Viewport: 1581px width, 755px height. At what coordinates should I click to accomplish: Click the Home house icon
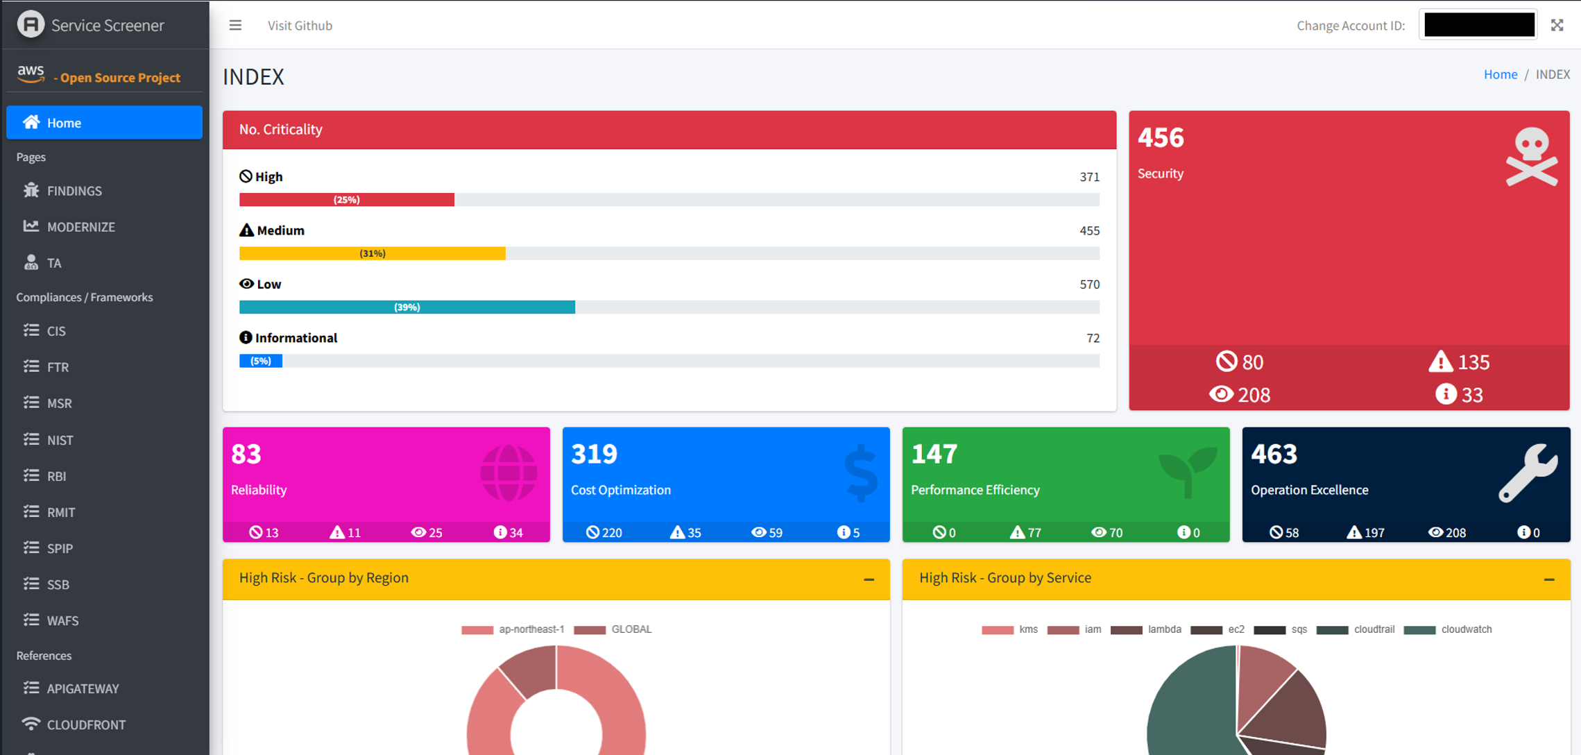pos(31,122)
